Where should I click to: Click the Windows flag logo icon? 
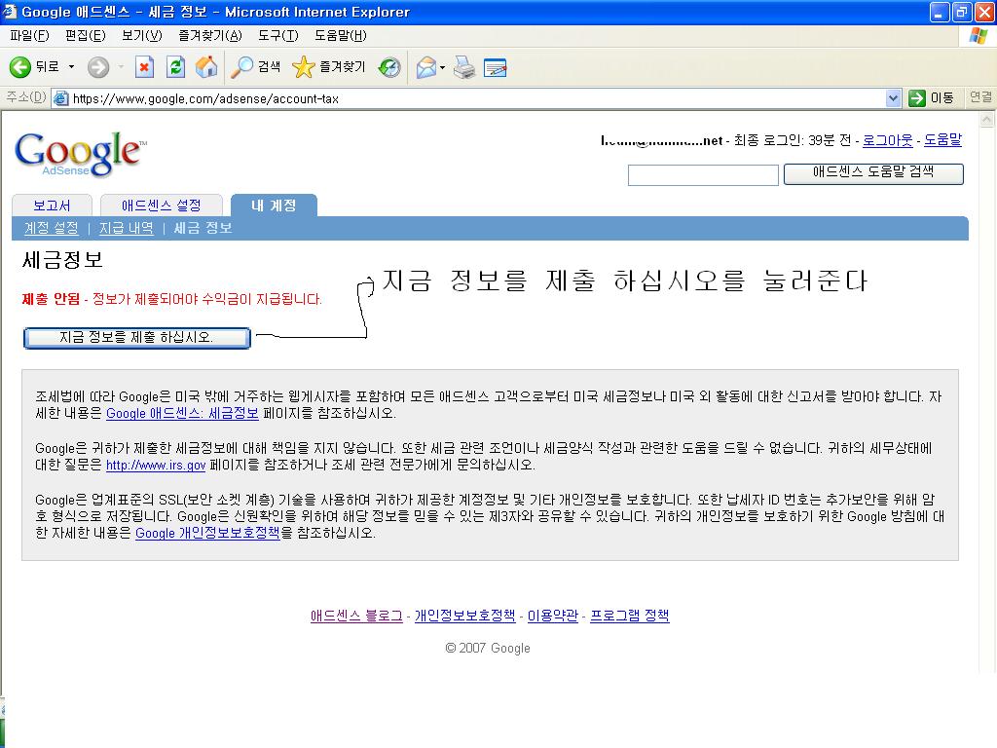(x=978, y=36)
